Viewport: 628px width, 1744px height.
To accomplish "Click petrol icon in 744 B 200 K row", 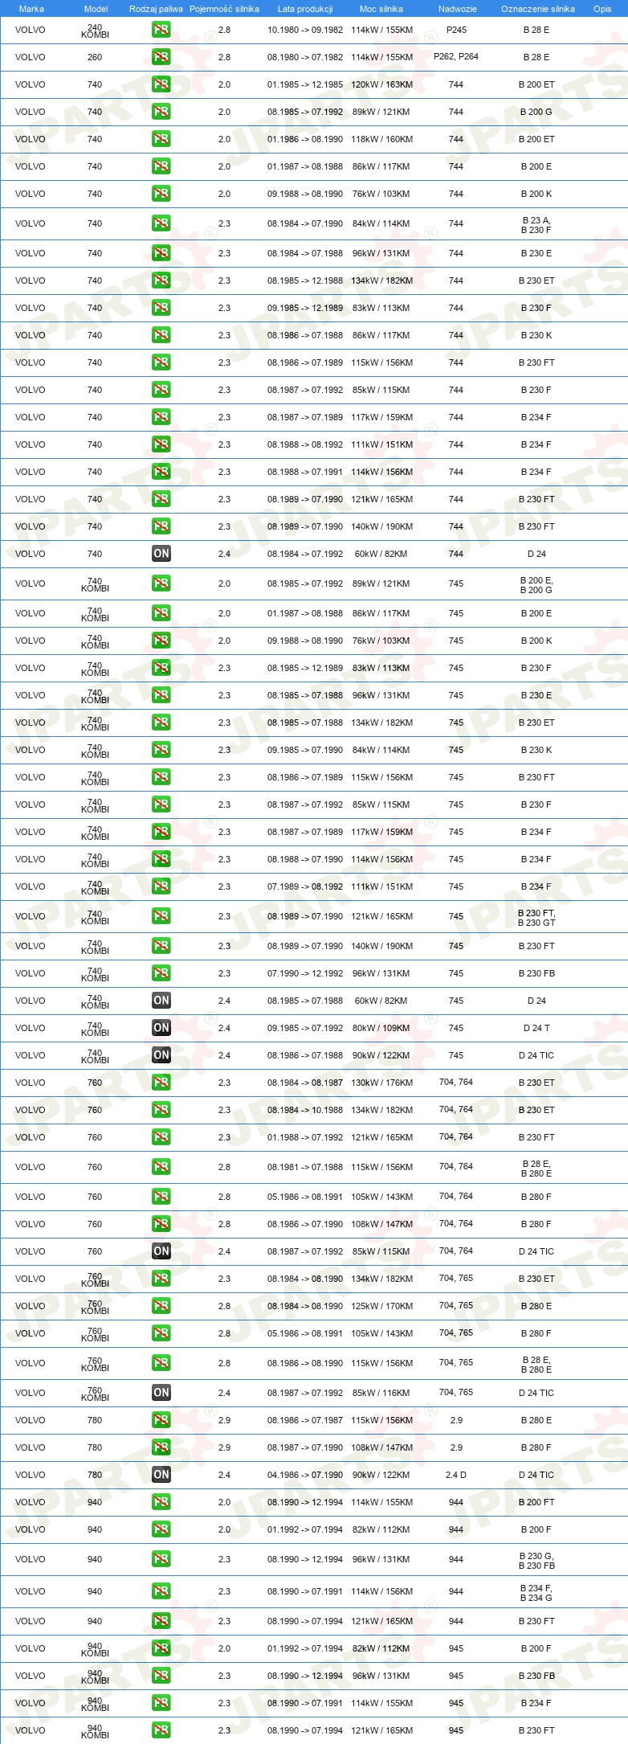I will 161,194.
